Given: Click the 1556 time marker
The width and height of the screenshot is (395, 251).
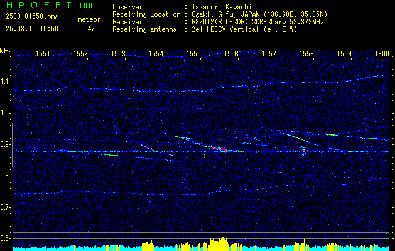Looking at the screenshot, I should (x=231, y=53).
